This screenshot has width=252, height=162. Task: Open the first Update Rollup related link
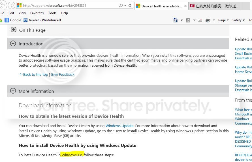244,53
